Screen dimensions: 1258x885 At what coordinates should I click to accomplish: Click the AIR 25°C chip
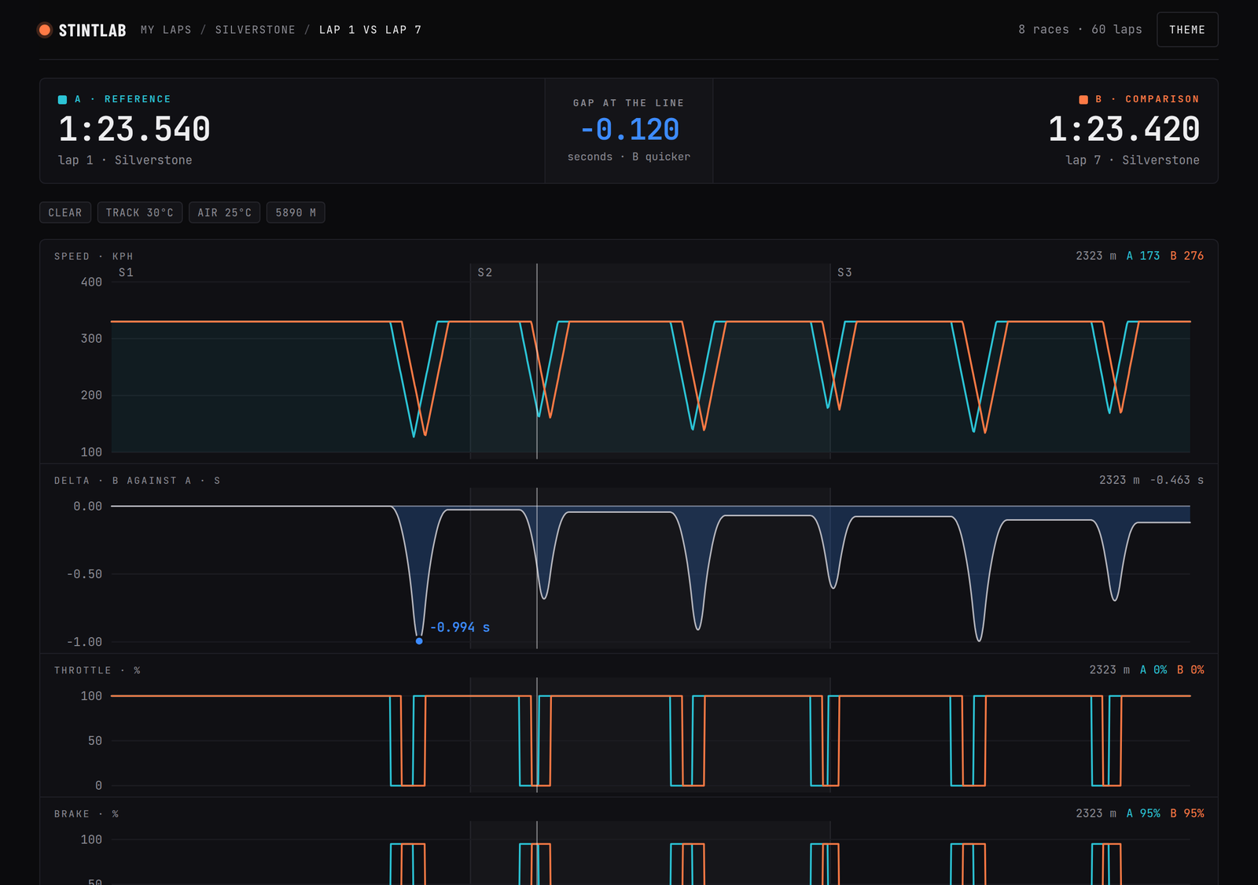tap(225, 212)
